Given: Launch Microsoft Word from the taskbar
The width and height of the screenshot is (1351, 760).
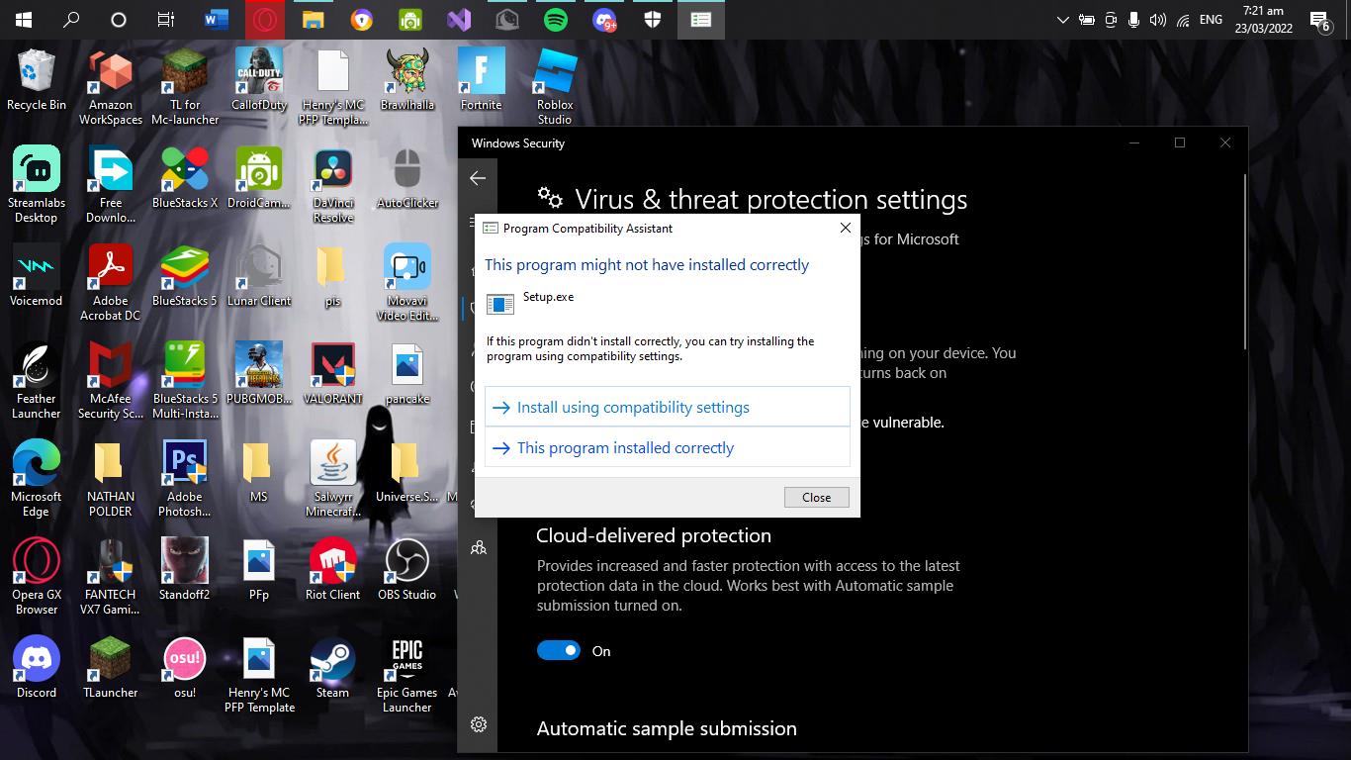Looking at the screenshot, I should 216,20.
